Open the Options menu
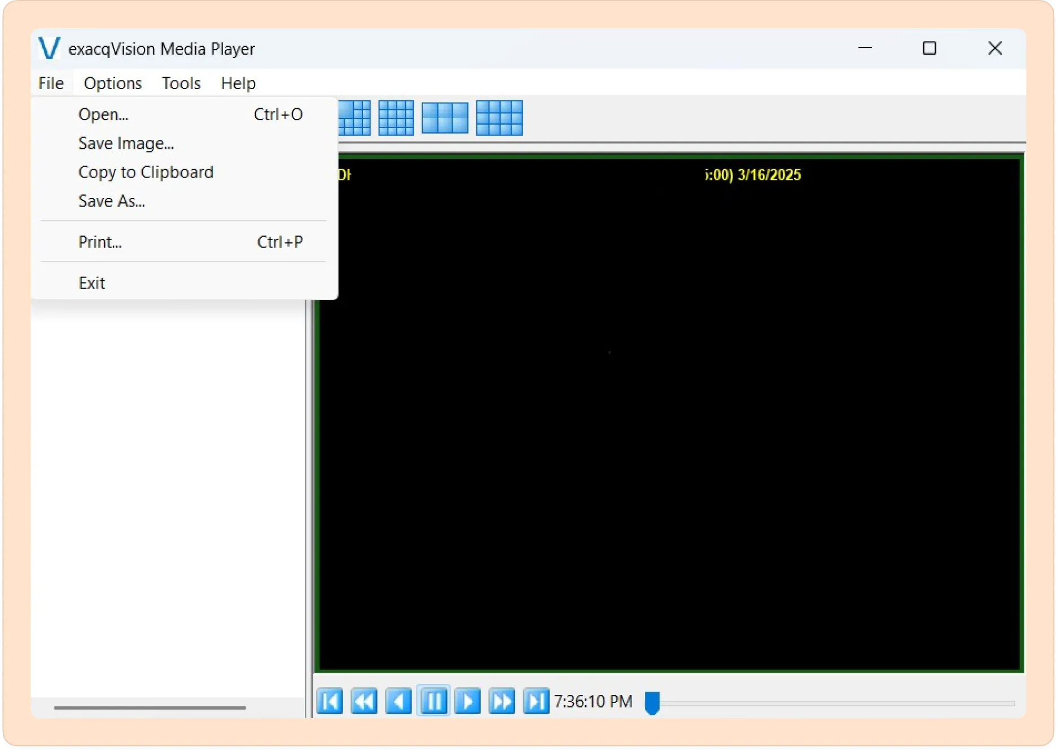Viewport: 1057px width, 752px height. coord(113,83)
